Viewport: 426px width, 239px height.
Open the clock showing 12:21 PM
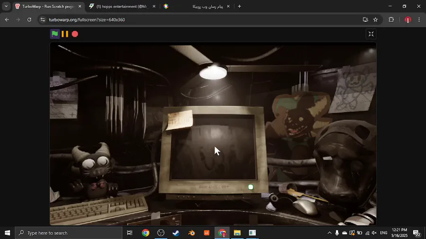399,233
